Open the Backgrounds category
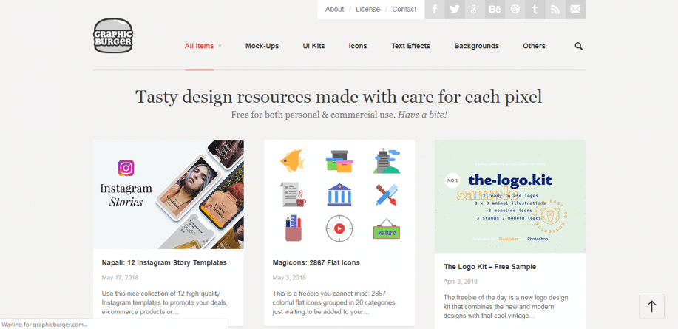 point(476,46)
